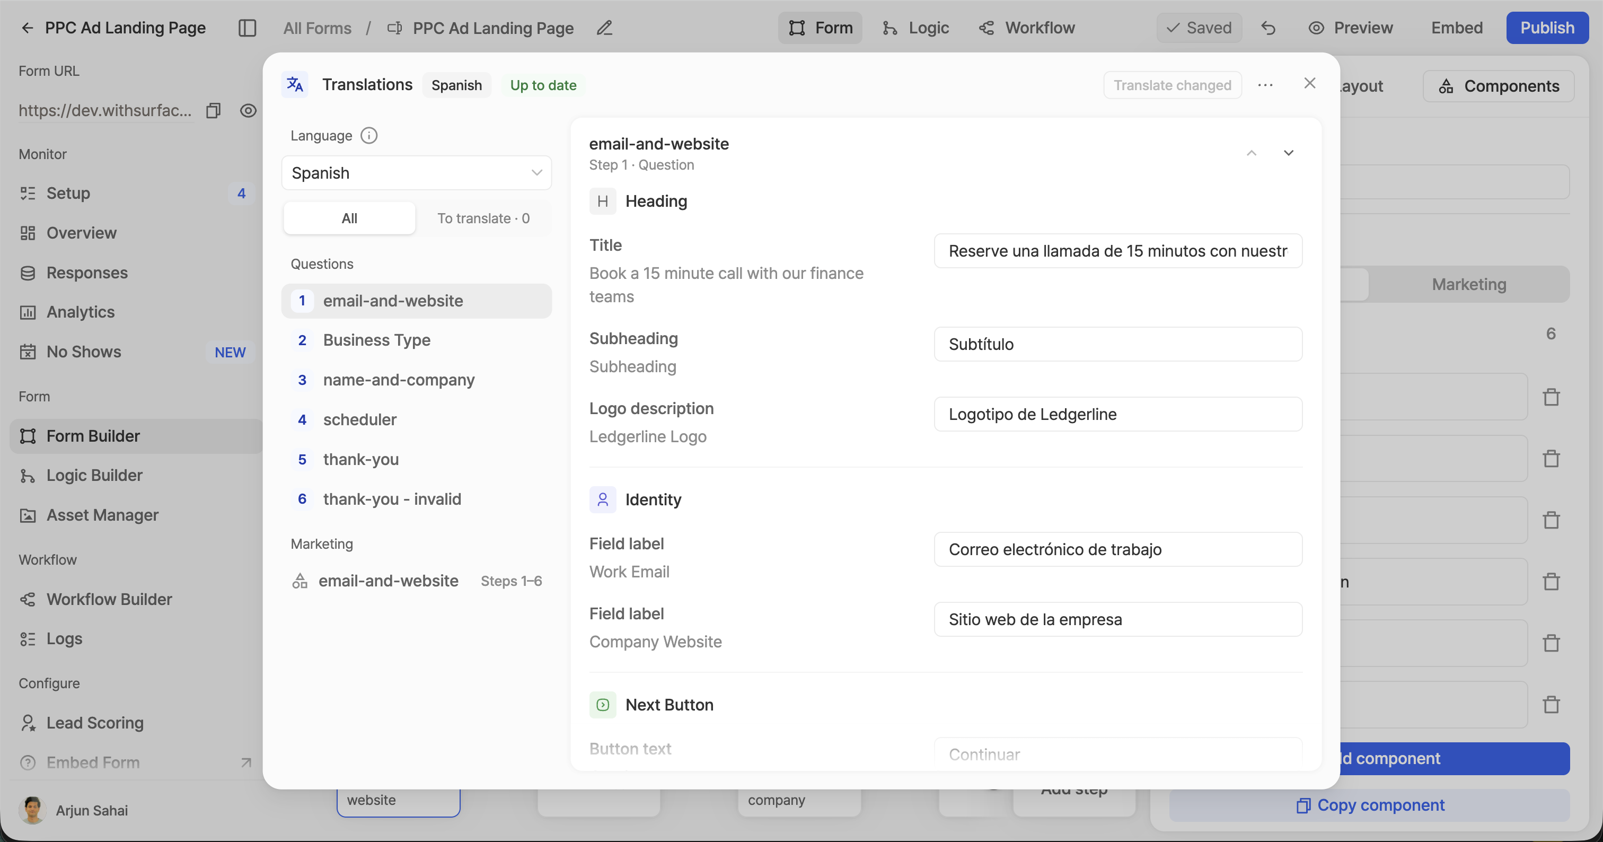
Task: Toggle the sidebar panel icon
Action: [247, 28]
